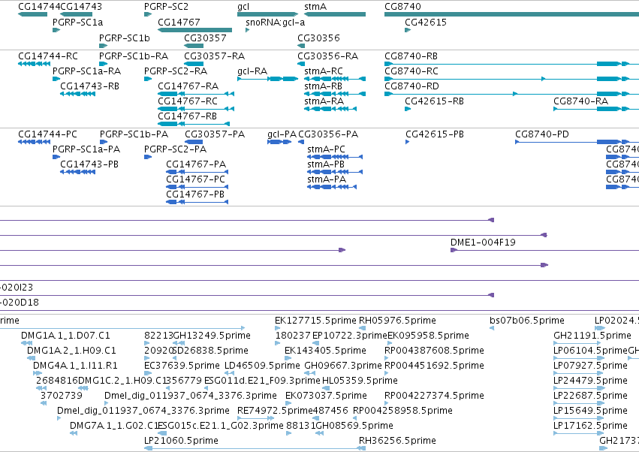This screenshot has width=639, height=452.
Task: Select transcript CG14767-RB
Action: [x=194, y=124]
